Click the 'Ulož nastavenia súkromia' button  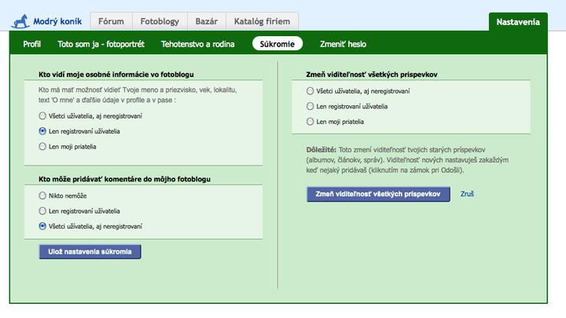(90, 251)
